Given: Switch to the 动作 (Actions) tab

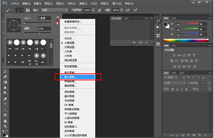Looking at the screenshot, I should coord(126,18).
